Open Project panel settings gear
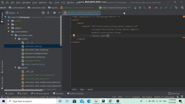Viewport: 185px width, 104px height. click(x=54, y=13)
